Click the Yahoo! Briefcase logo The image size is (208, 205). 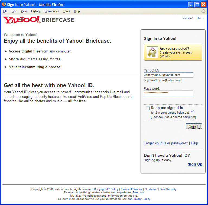pyautogui.click(x=38, y=20)
